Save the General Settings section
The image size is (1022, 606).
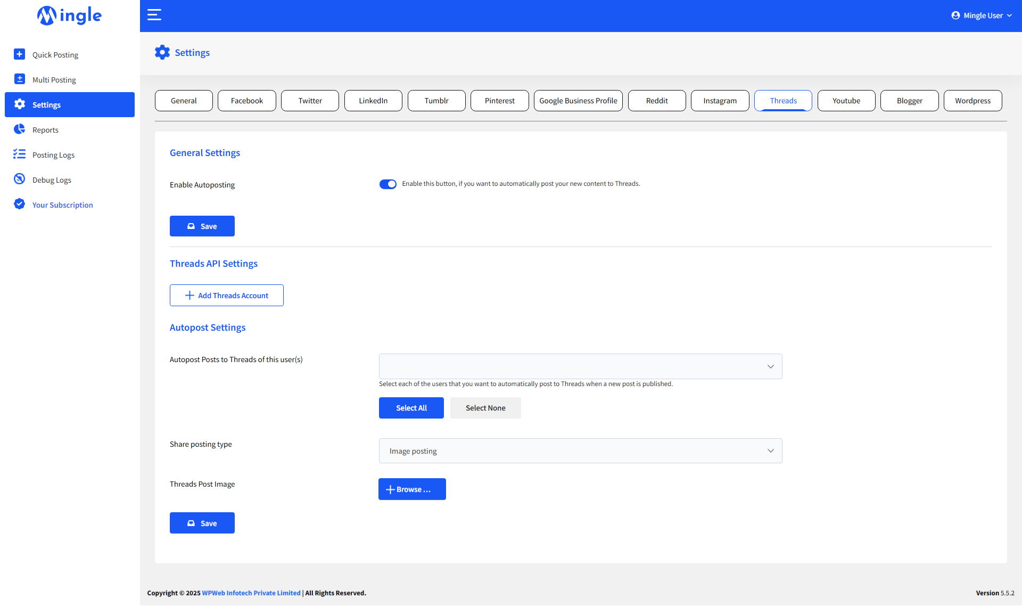point(202,226)
